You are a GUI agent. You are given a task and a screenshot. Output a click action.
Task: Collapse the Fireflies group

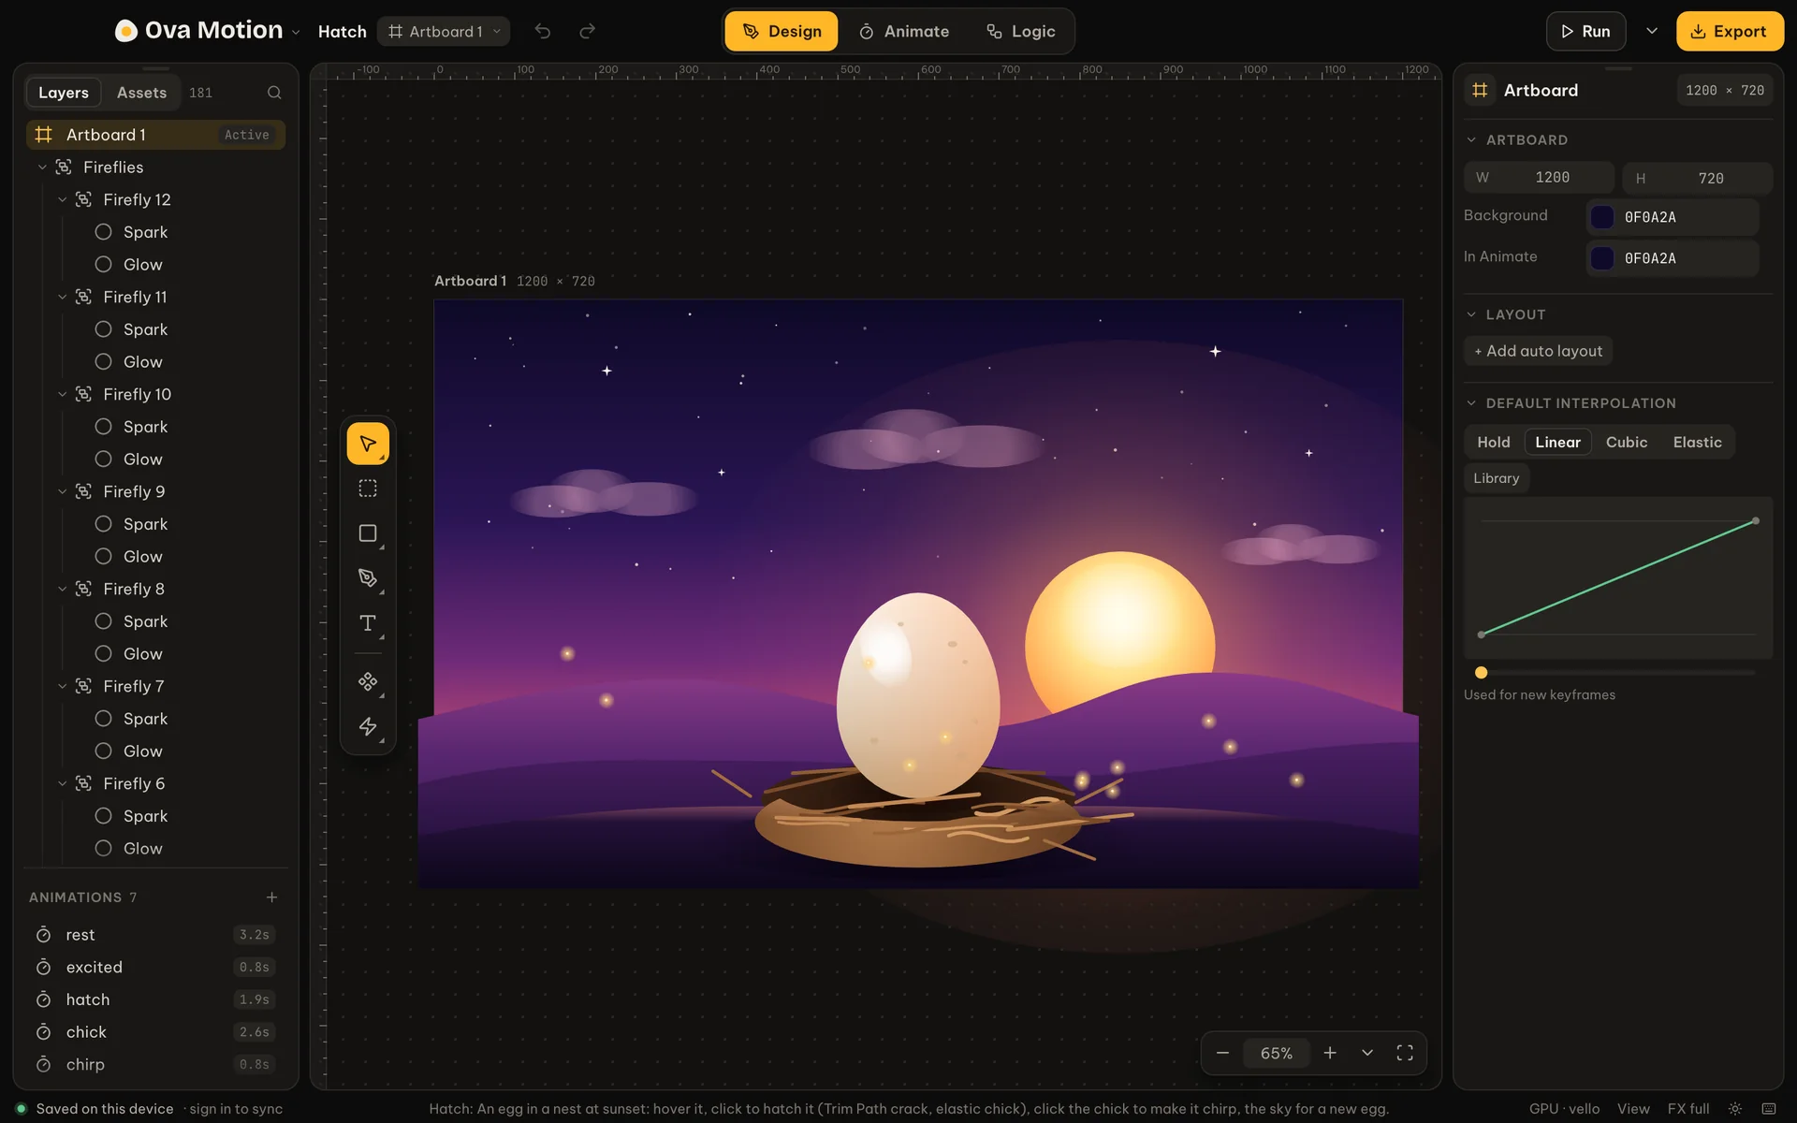[42, 168]
